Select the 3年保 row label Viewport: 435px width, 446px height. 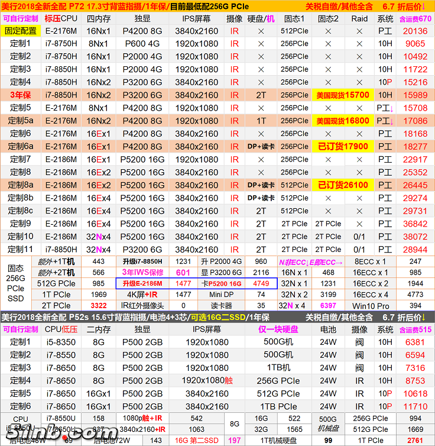(x=20, y=95)
